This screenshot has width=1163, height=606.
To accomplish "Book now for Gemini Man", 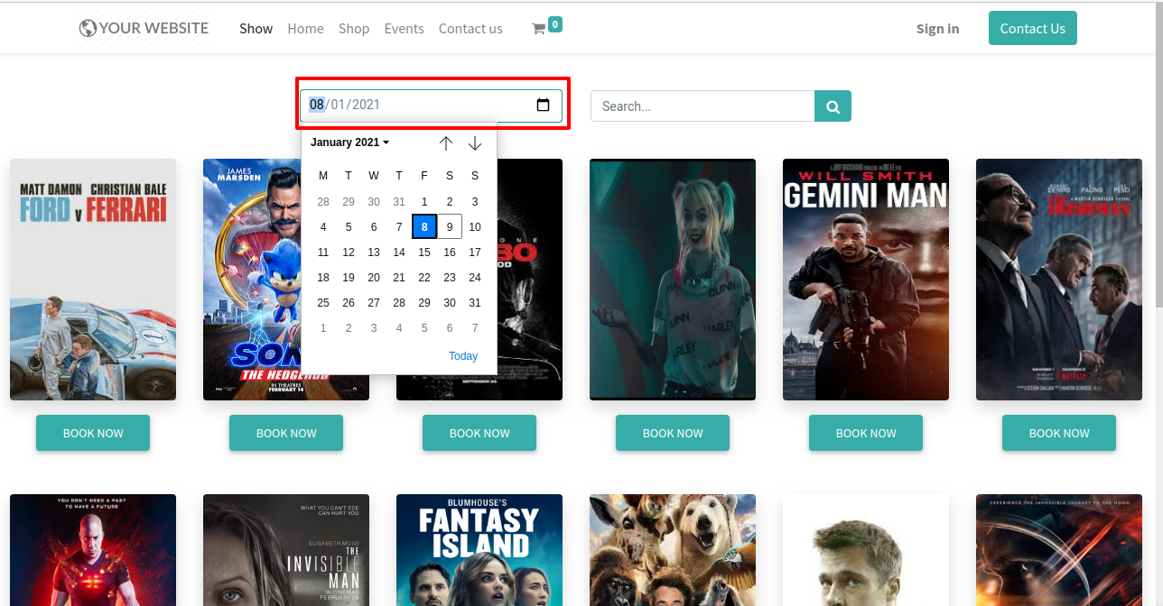I will coord(866,433).
